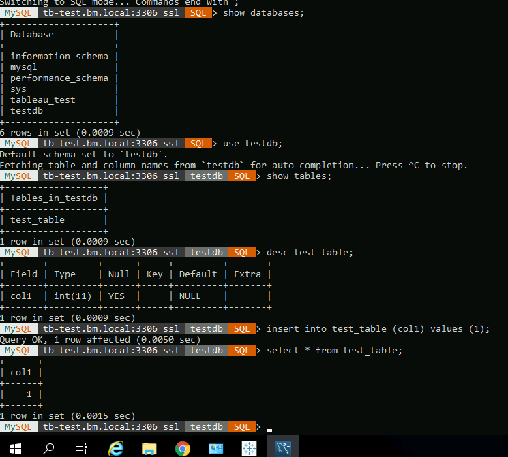
Task: Open the Windows Start menu
Action: point(16,449)
